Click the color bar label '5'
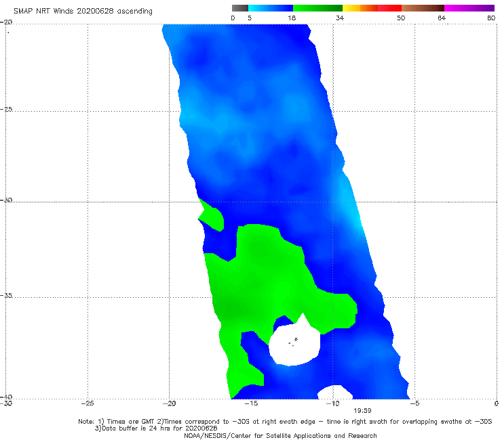 click(x=250, y=18)
